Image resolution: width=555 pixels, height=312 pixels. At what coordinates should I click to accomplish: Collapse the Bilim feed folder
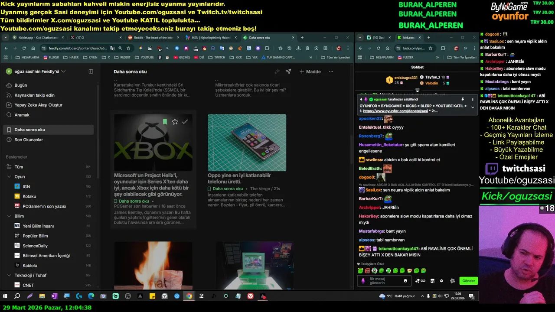9,216
